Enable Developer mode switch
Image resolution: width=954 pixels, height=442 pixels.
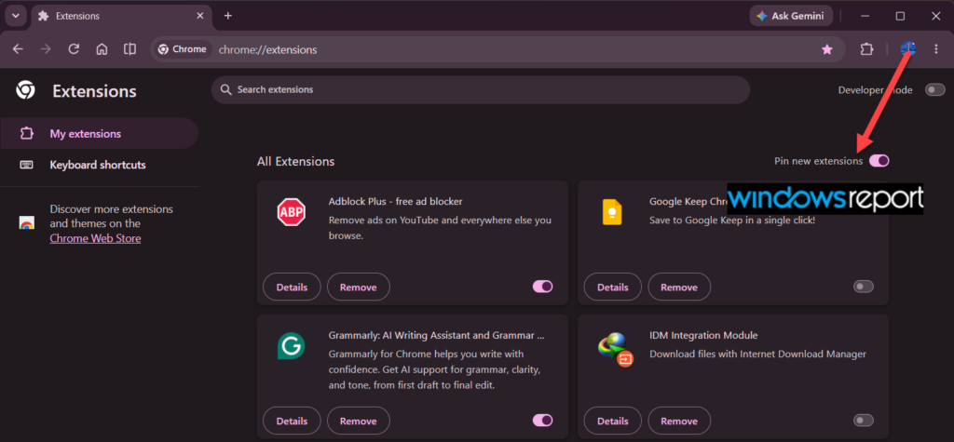(x=935, y=90)
